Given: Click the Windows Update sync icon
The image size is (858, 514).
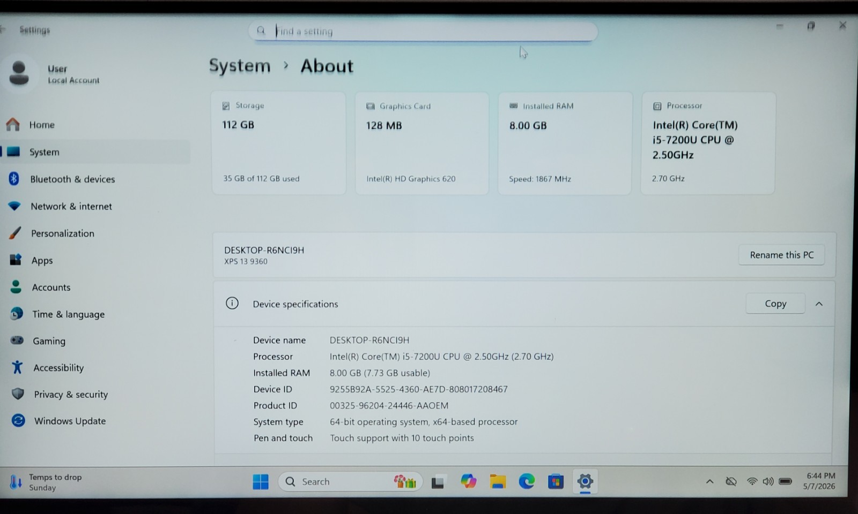Looking at the screenshot, I should 18,421.
